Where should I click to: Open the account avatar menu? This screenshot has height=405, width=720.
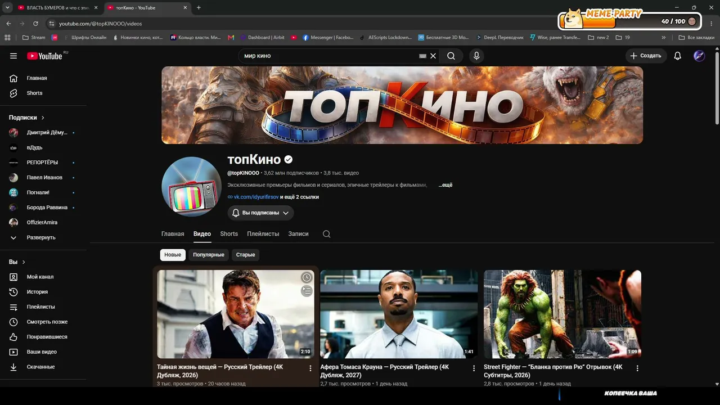(x=699, y=56)
